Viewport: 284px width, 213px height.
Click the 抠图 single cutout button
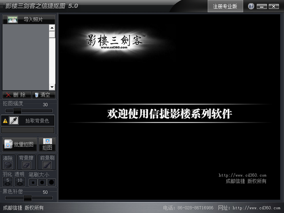[x=47, y=144]
